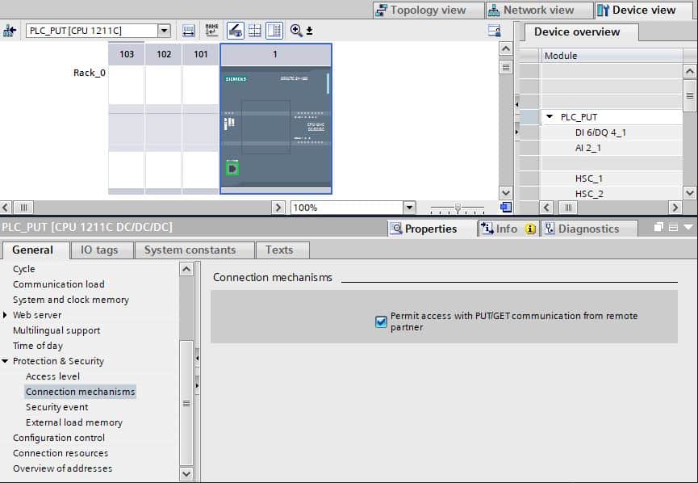698x483 pixels.
Task: Click the overview navigation icon beside the zoom slider
Action: pyautogui.click(x=506, y=208)
